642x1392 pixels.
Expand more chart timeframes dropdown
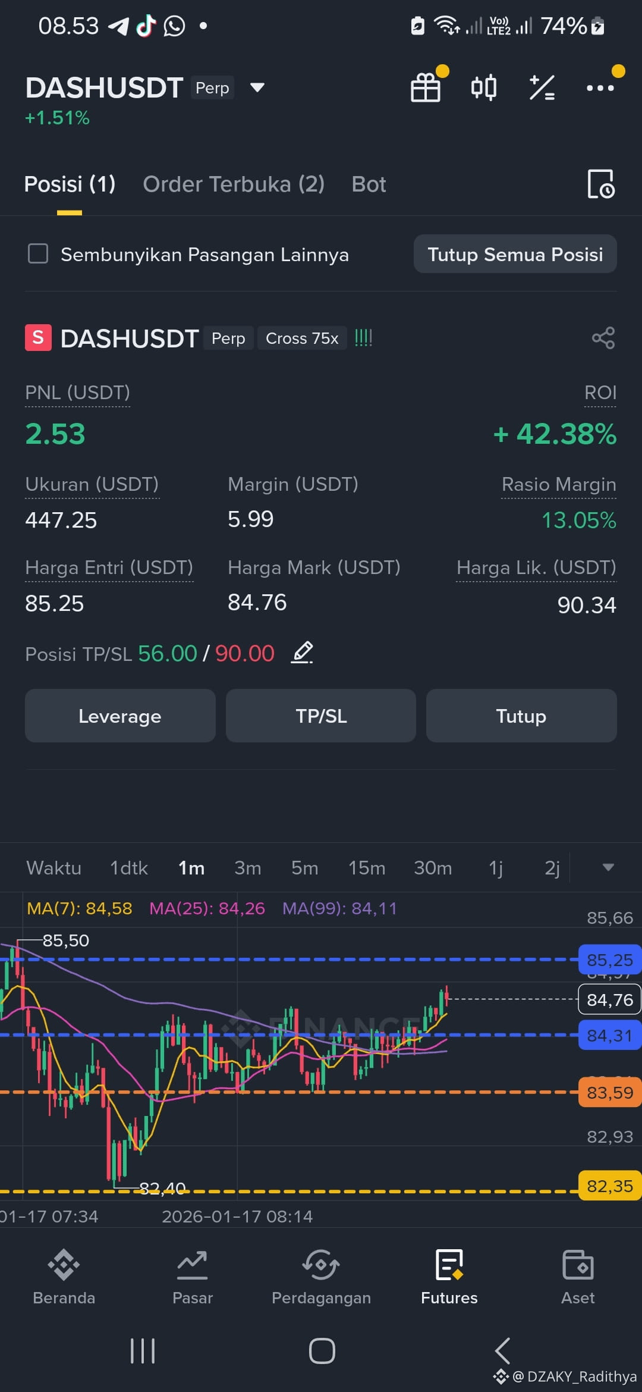pos(608,867)
